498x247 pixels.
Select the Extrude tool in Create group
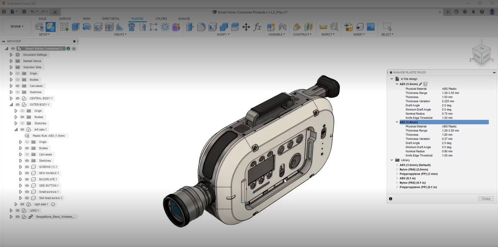75,27
